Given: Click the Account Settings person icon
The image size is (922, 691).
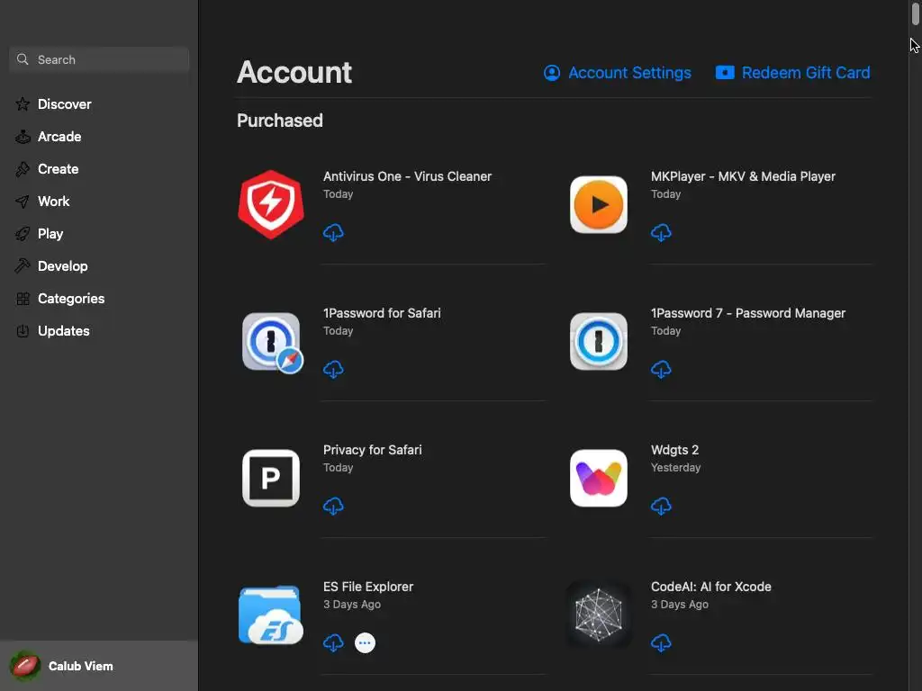Looking at the screenshot, I should (552, 73).
